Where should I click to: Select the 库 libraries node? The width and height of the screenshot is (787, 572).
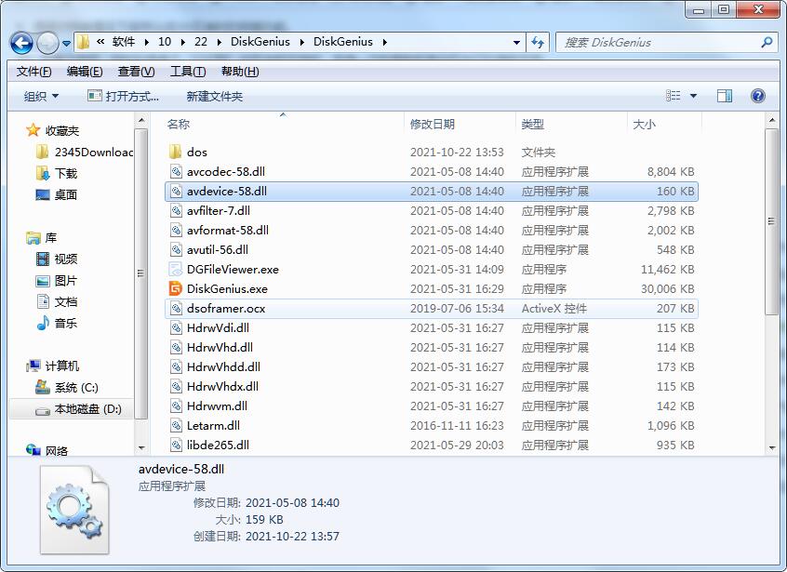coord(41,238)
